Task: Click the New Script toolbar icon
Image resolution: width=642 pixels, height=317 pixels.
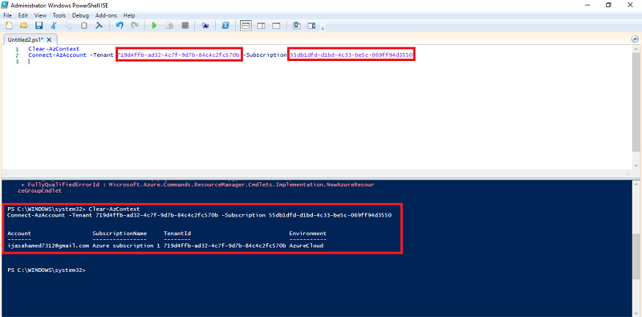Action: (x=9, y=26)
